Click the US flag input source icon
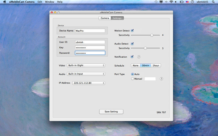 (x=187, y=2)
